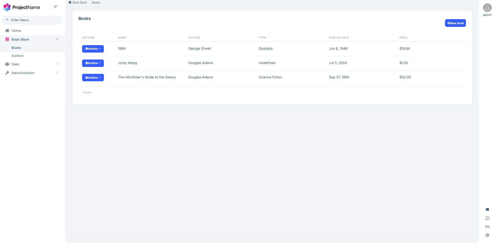
Task: Toggle the sidebar collapse icon beside ProjectName
Action: pos(56,7)
